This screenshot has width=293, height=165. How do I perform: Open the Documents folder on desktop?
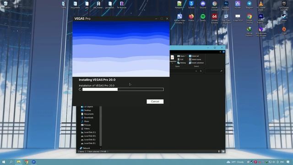coord(75,5)
